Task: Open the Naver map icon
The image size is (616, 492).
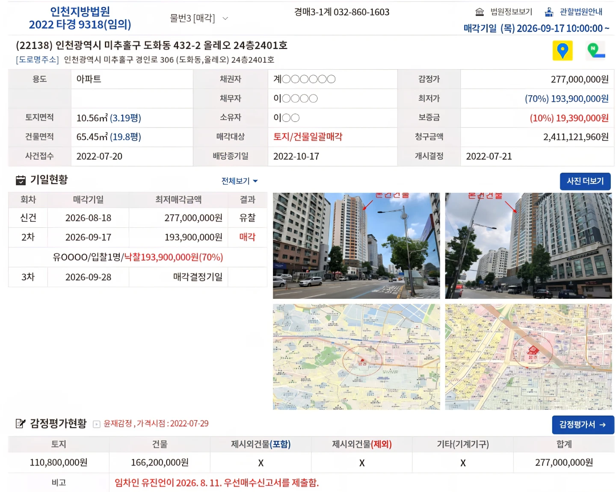Action: (595, 51)
